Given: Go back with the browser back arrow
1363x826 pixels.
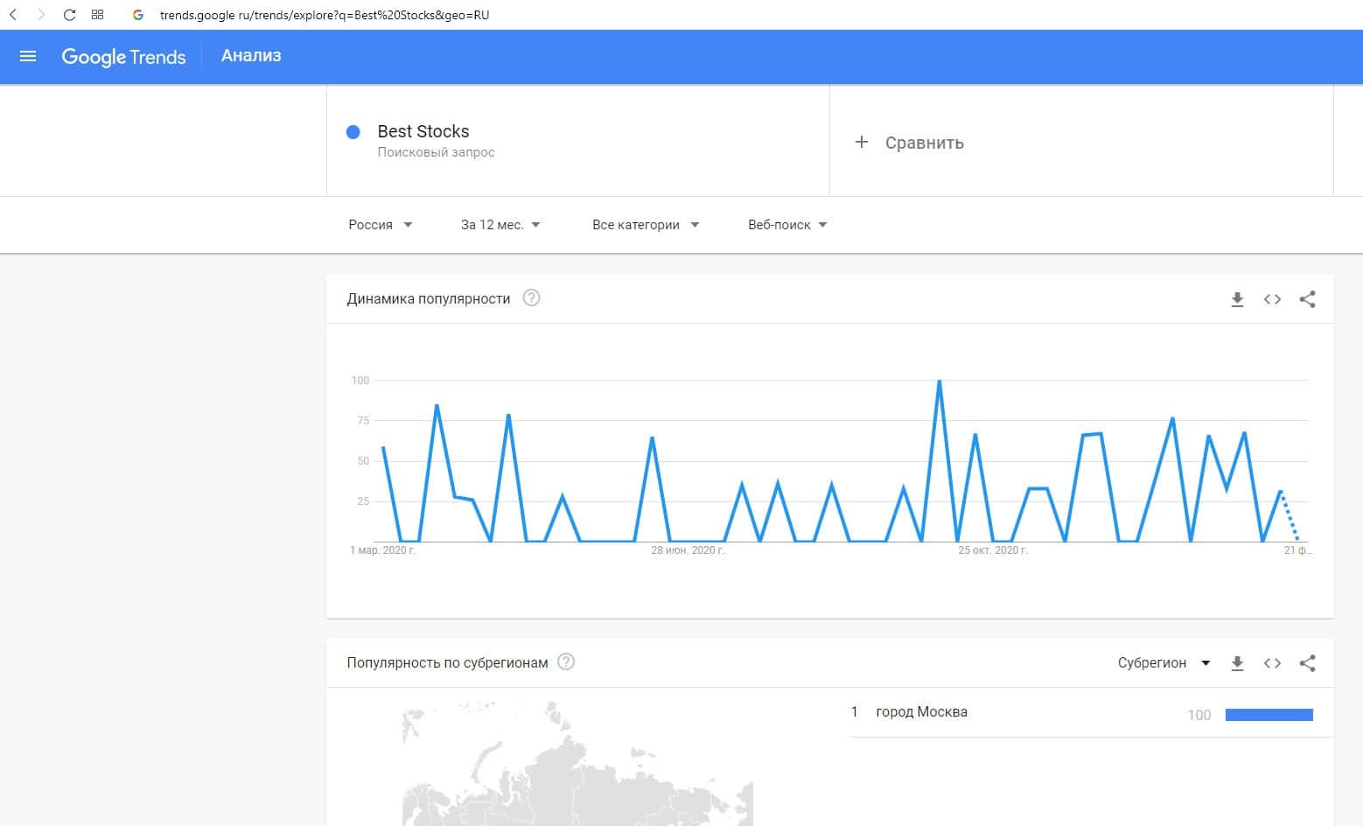Looking at the screenshot, I should click(x=13, y=15).
